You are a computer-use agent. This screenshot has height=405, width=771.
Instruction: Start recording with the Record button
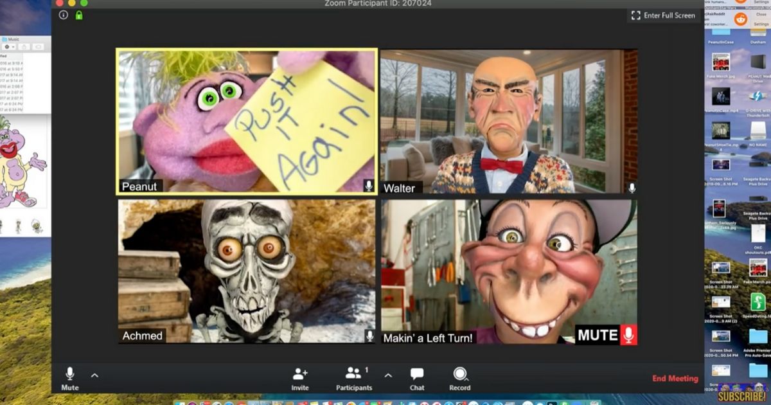460,379
